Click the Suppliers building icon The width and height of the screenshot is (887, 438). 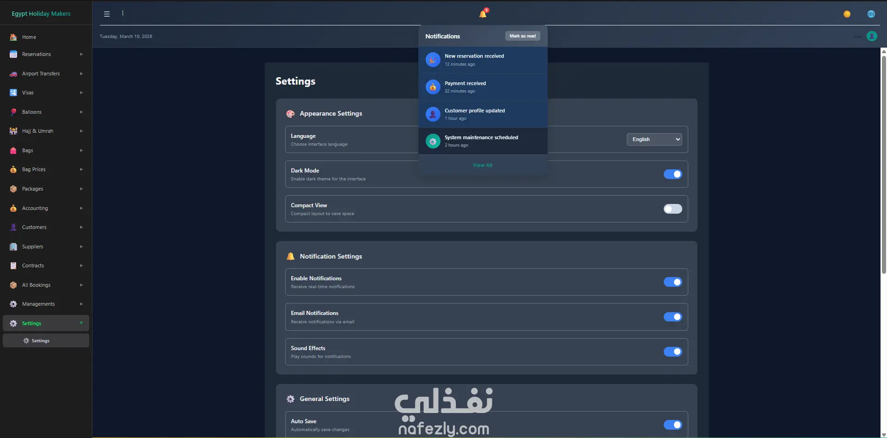click(13, 247)
